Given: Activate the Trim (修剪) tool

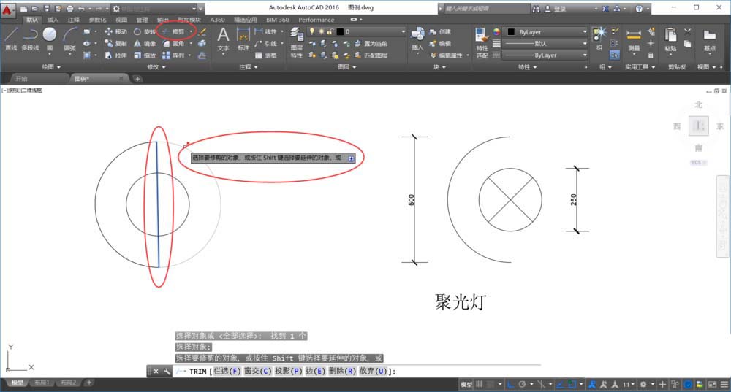Looking at the screenshot, I should coord(173,31).
